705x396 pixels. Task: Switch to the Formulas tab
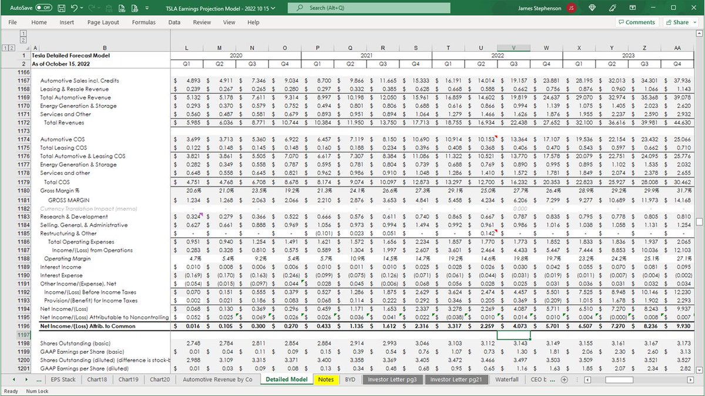[144, 22]
